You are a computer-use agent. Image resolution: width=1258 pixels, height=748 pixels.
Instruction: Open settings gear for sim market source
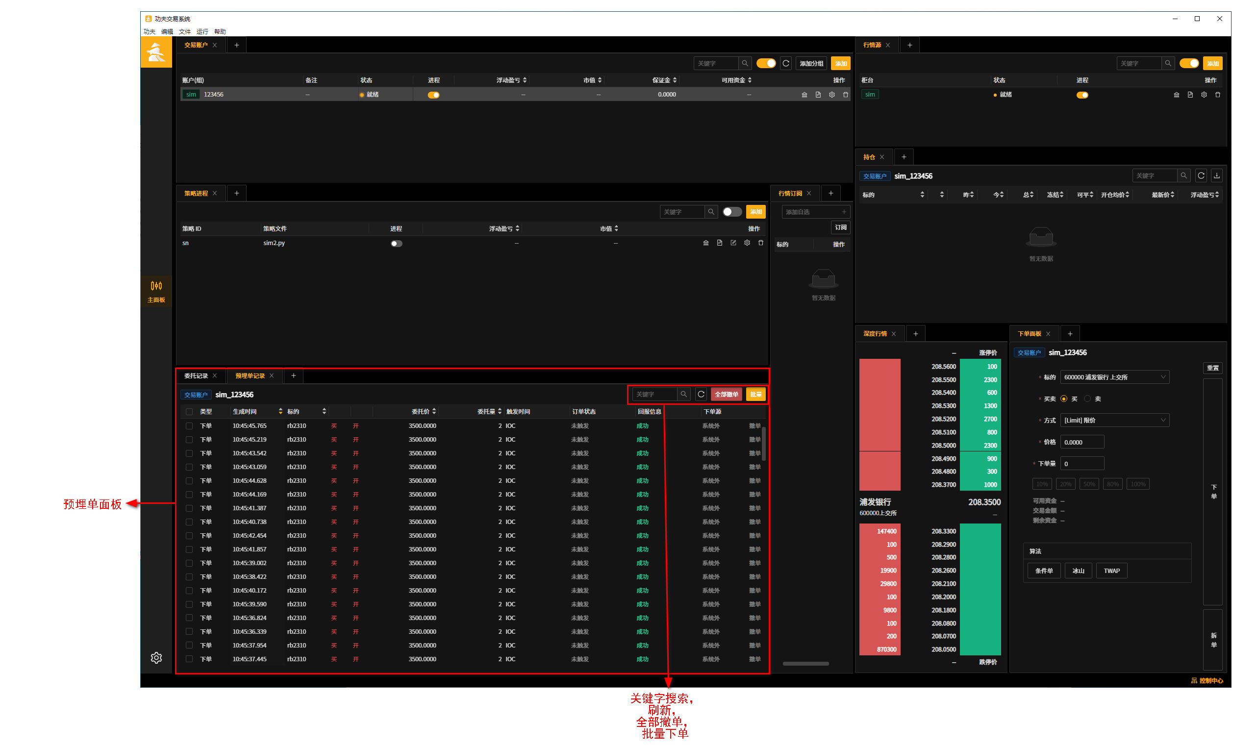tap(1204, 95)
